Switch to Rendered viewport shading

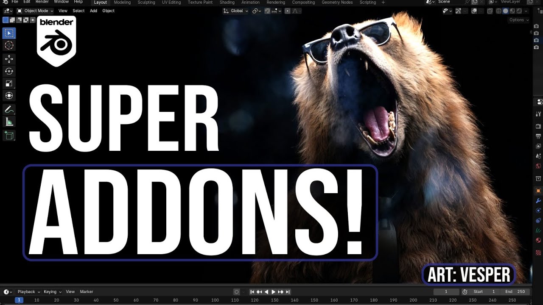coord(519,11)
